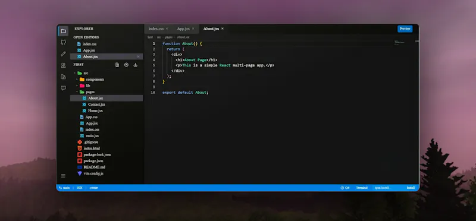
Task: Click the JSX language indicator
Action: click(x=80, y=188)
